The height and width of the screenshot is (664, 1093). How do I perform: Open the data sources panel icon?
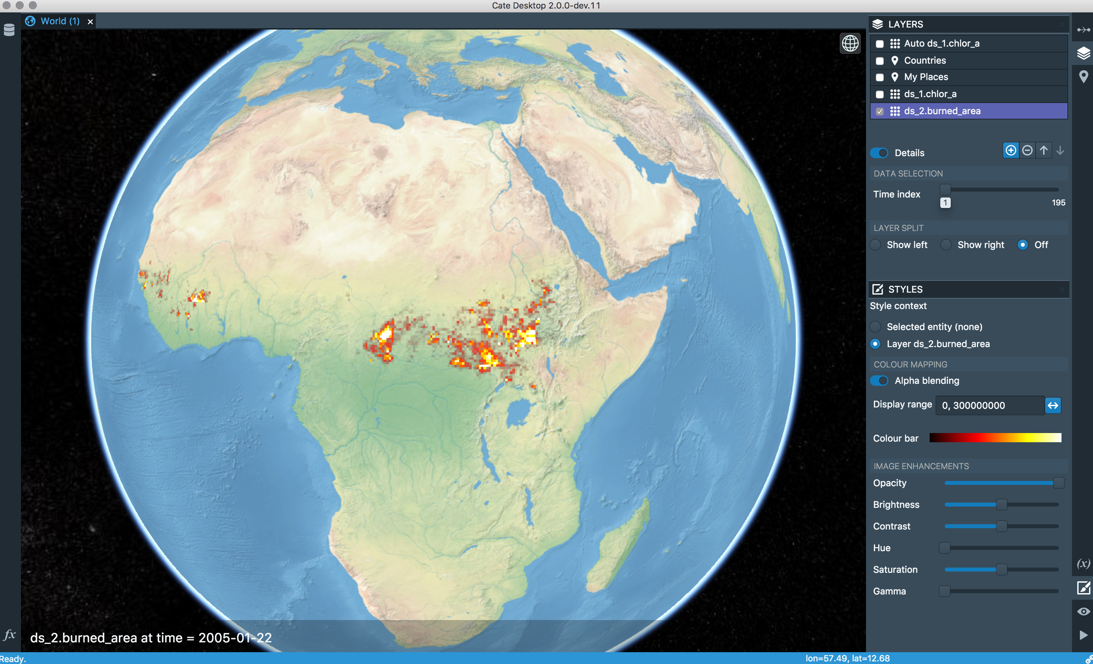pyautogui.click(x=9, y=30)
